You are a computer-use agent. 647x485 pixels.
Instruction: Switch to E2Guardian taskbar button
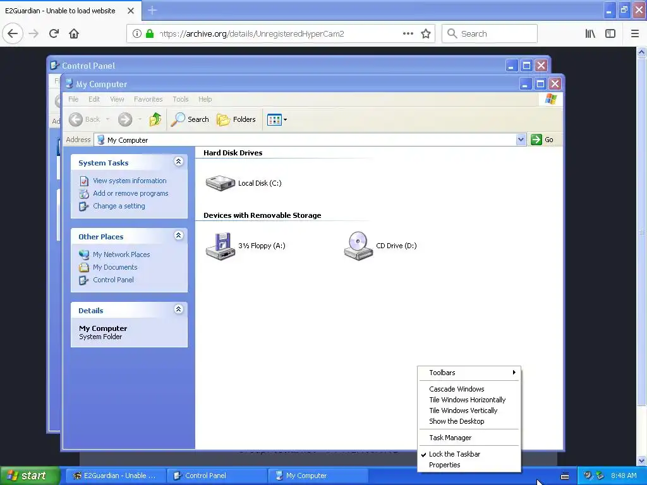tap(116, 476)
